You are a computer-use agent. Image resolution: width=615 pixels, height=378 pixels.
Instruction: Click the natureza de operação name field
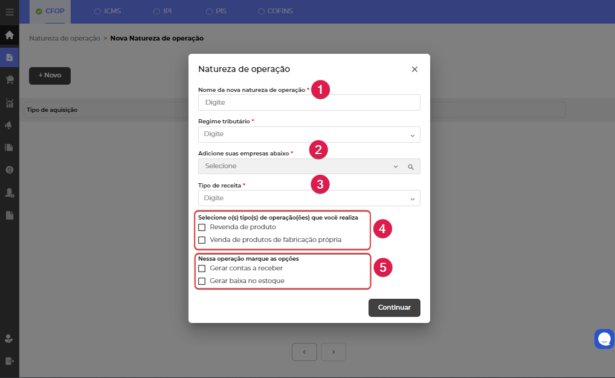click(x=309, y=103)
